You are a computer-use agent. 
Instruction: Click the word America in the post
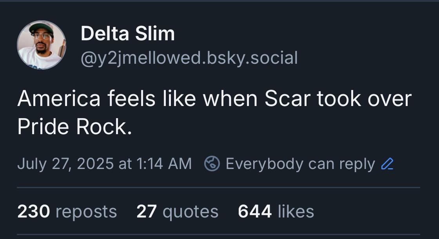pos(59,99)
